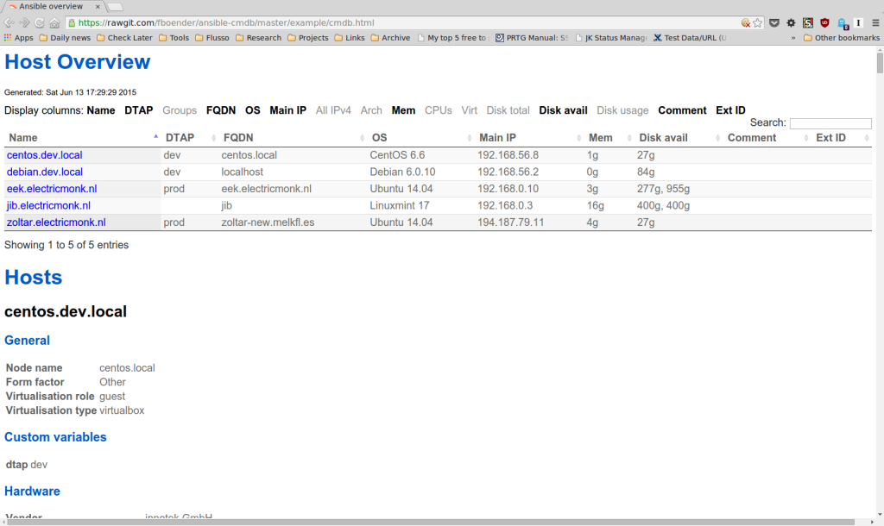Open the zoltar.electricmonk.nl host link
This screenshot has width=884, height=526.
(x=56, y=222)
